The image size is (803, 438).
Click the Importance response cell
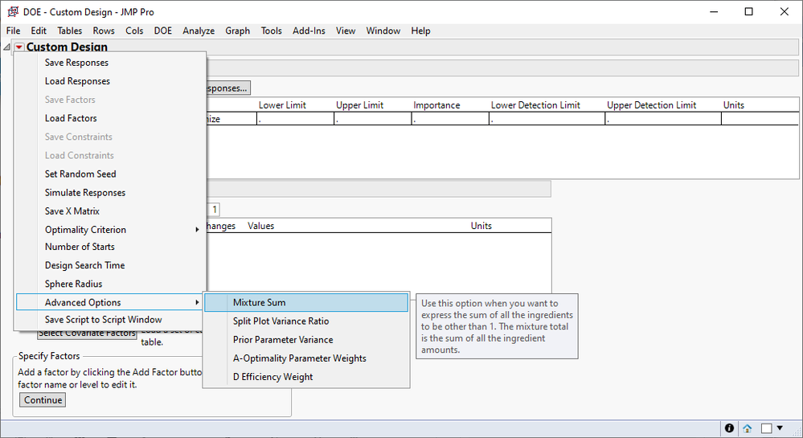tap(451, 119)
